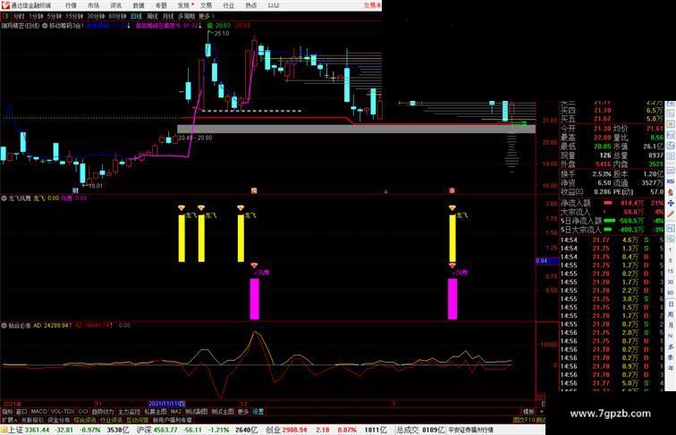Expand the 更多 periods chevron

pos(207,16)
